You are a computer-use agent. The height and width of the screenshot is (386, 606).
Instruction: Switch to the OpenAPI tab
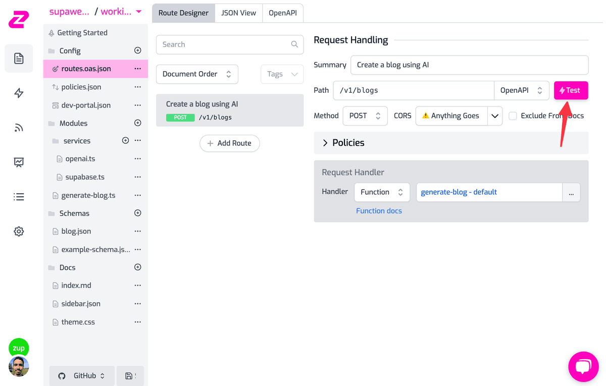click(283, 13)
